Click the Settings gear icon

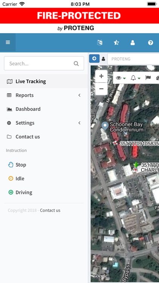coord(9,123)
